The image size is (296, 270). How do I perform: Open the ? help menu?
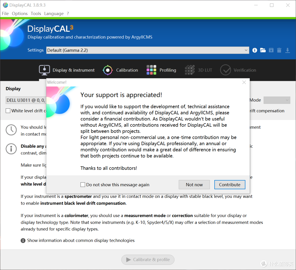[68, 14]
